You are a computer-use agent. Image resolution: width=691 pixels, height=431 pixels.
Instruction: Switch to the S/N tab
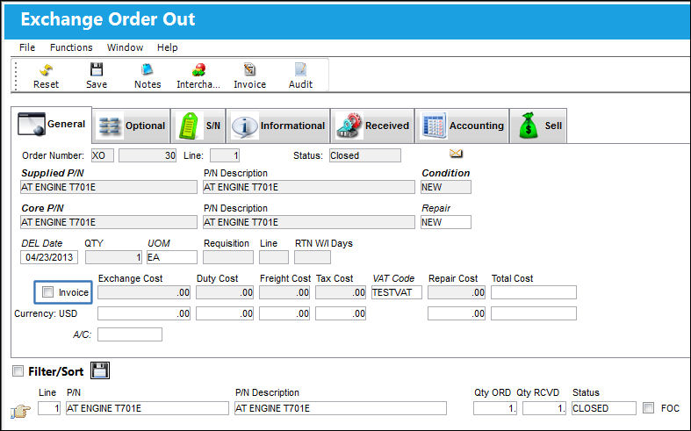198,126
